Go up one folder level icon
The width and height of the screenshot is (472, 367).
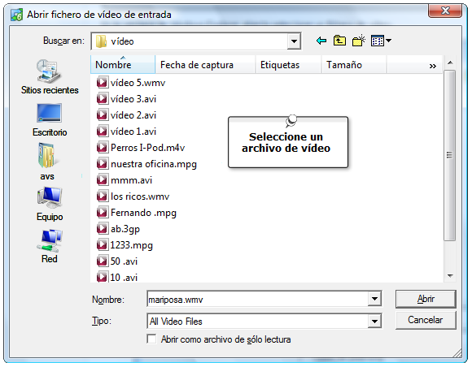[x=339, y=41]
